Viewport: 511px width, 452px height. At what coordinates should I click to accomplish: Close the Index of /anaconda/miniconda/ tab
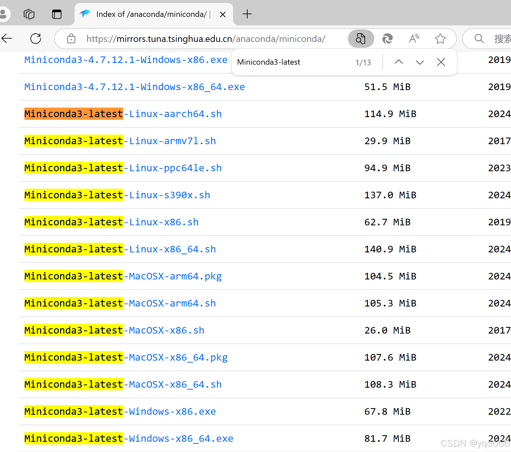tap(223, 15)
